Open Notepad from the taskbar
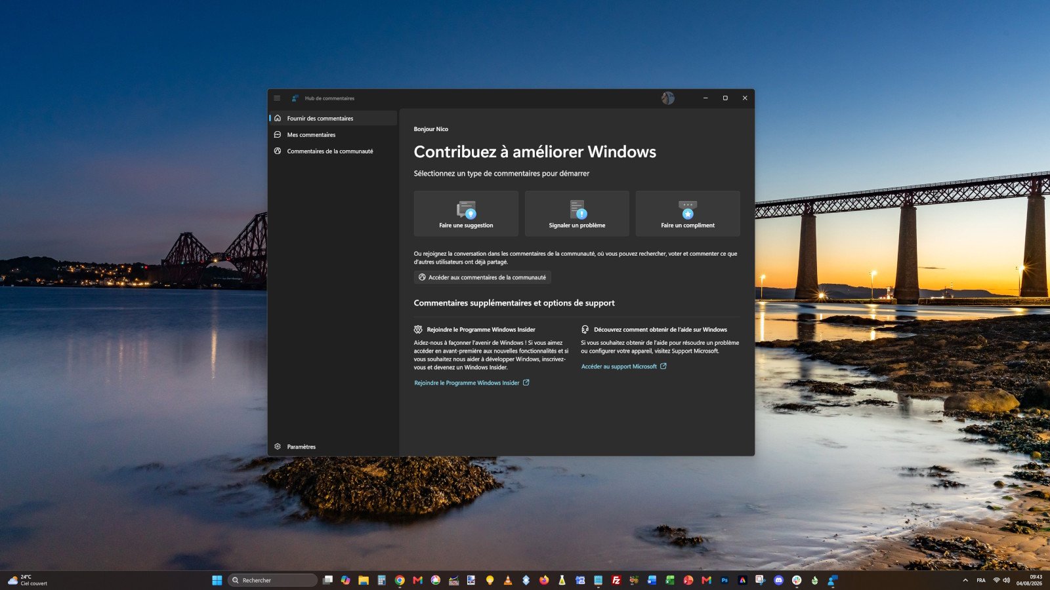The height and width of the screenshot is (590, 1050). [x=598, y=580]
